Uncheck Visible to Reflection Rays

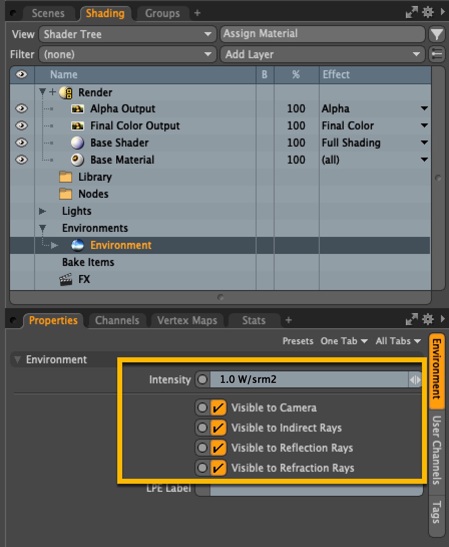pyautogui.click(x=218, y=448)
